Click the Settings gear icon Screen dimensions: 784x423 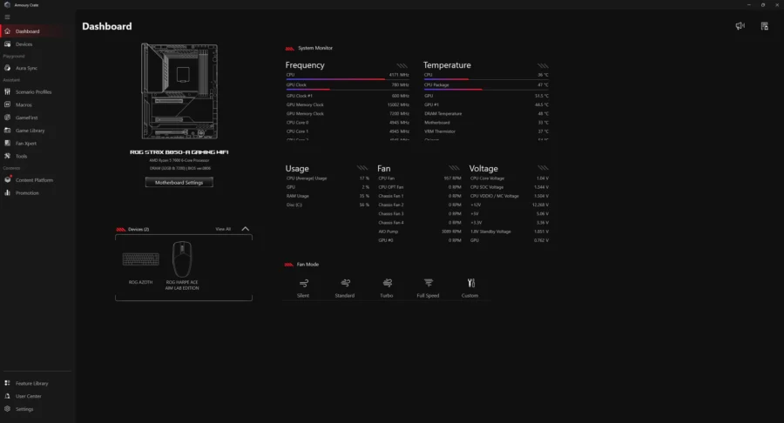pyautogui.click(x=8, y=409)
